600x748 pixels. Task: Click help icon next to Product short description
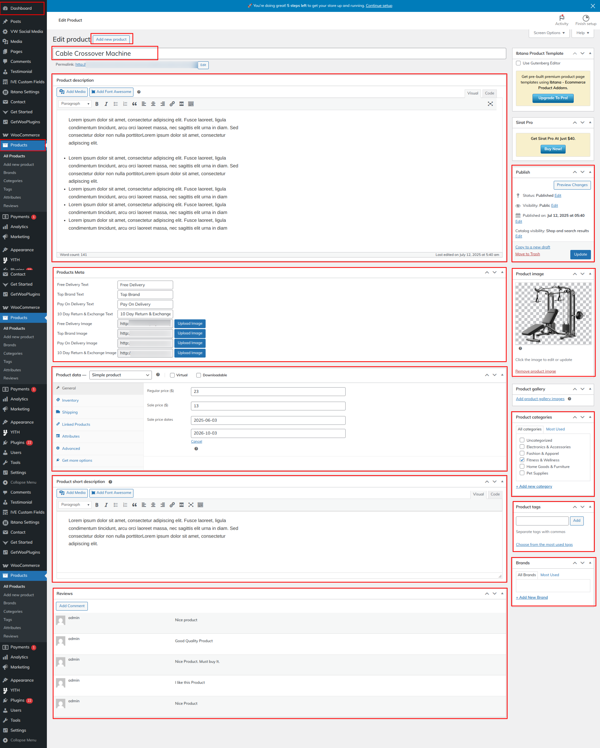(x=110, y=481)
